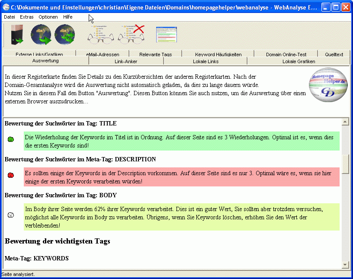The height and width of the screenshot is (279, 353).
Task: Switch to the Link-Anker tab
Action: 126,61
